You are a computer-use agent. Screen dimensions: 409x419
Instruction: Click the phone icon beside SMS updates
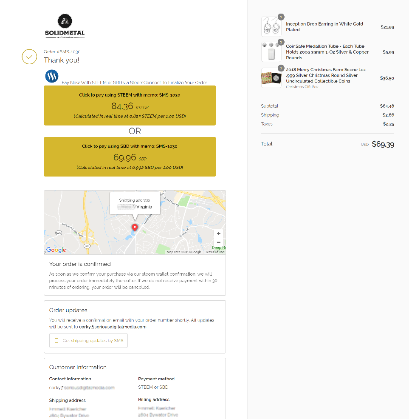(56, 340)
